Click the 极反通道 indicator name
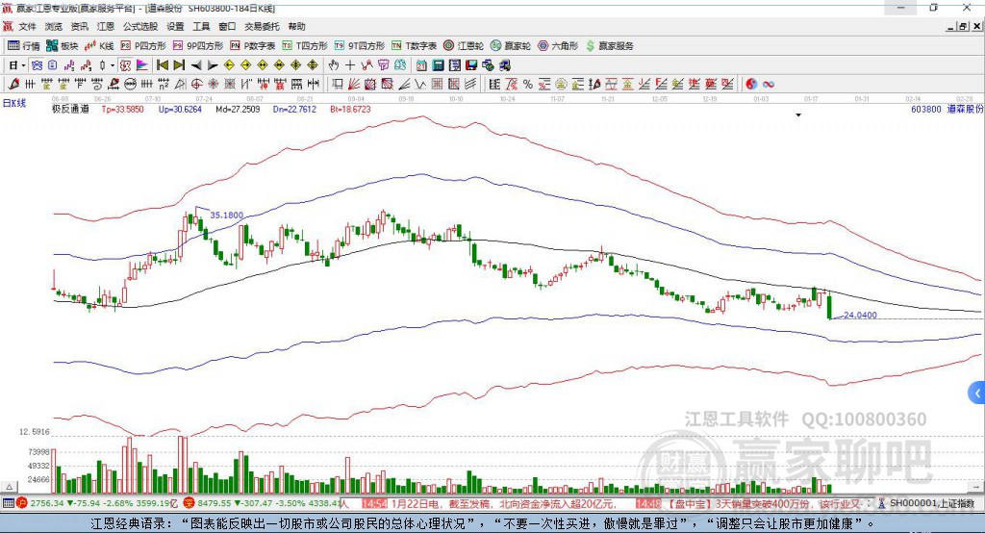This screenshot has height=533, width=985. 70,109
